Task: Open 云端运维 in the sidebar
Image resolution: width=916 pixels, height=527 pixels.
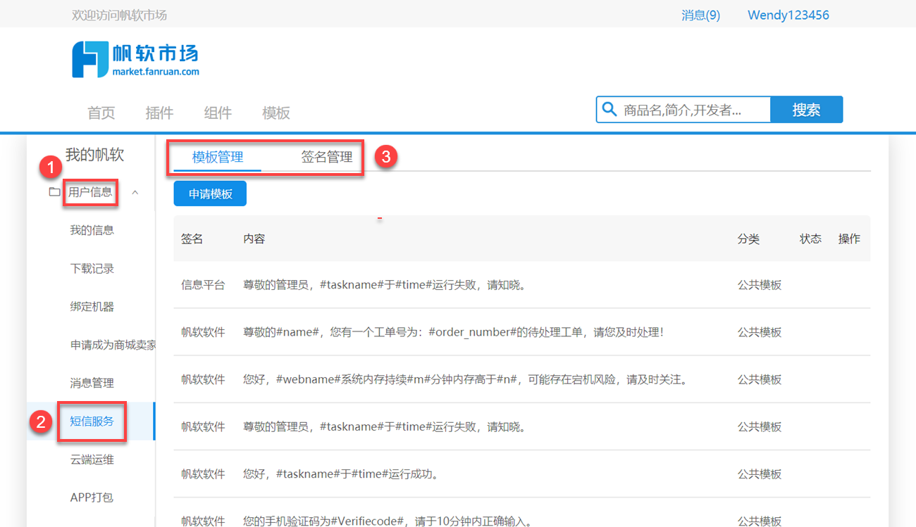Action: [x=92, y=459]
